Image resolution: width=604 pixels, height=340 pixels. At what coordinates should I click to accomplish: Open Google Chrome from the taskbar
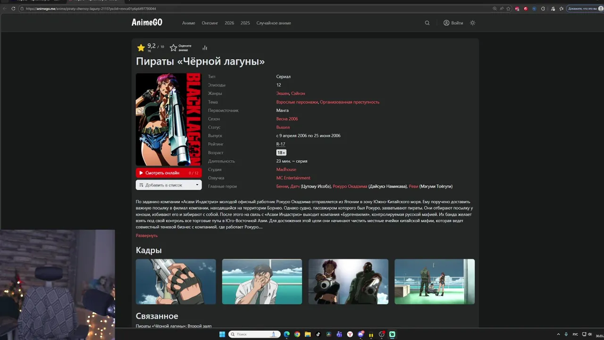pyautogui.click(x=297, y=334)
